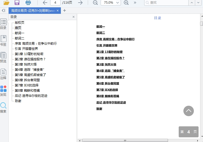Viewport: 203px width, 142px height.
Task: Open a new tab with plus button
Action: pos(65,11)
